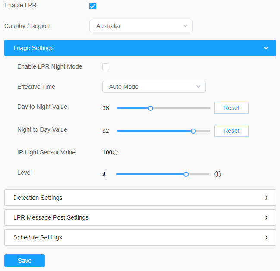This screenshot has height=271, width=280.
Task: Open the Country / Region dropdown
Action: 141,26
